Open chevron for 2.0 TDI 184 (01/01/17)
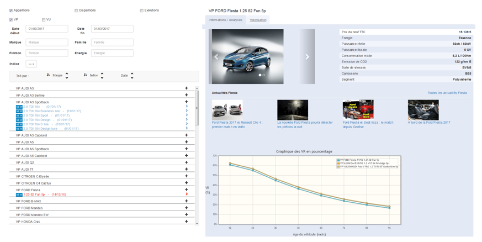Screen dimensions: 482x242 pos(187,107)
